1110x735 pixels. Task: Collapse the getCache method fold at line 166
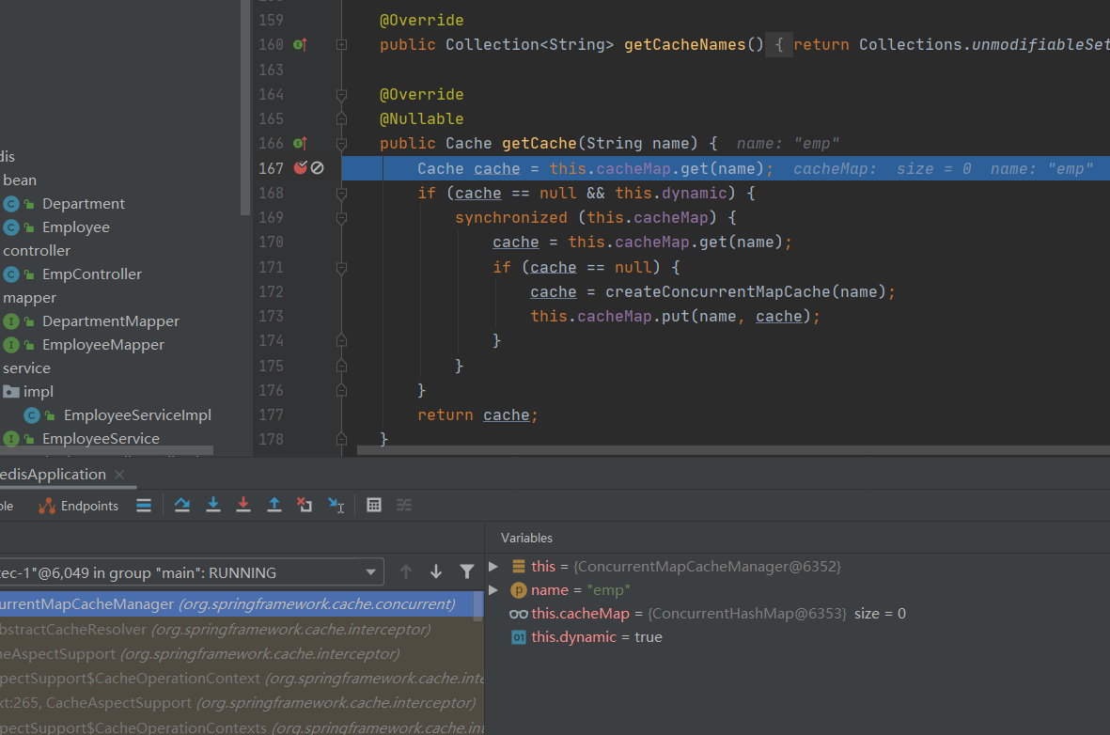pyautogui.click(x=341, y=143)
